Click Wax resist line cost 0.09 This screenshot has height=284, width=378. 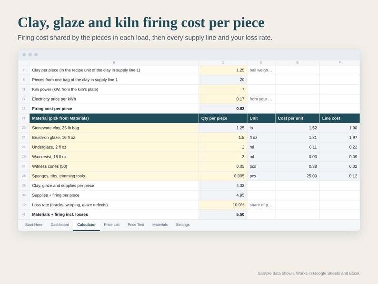tap(339, 157)
